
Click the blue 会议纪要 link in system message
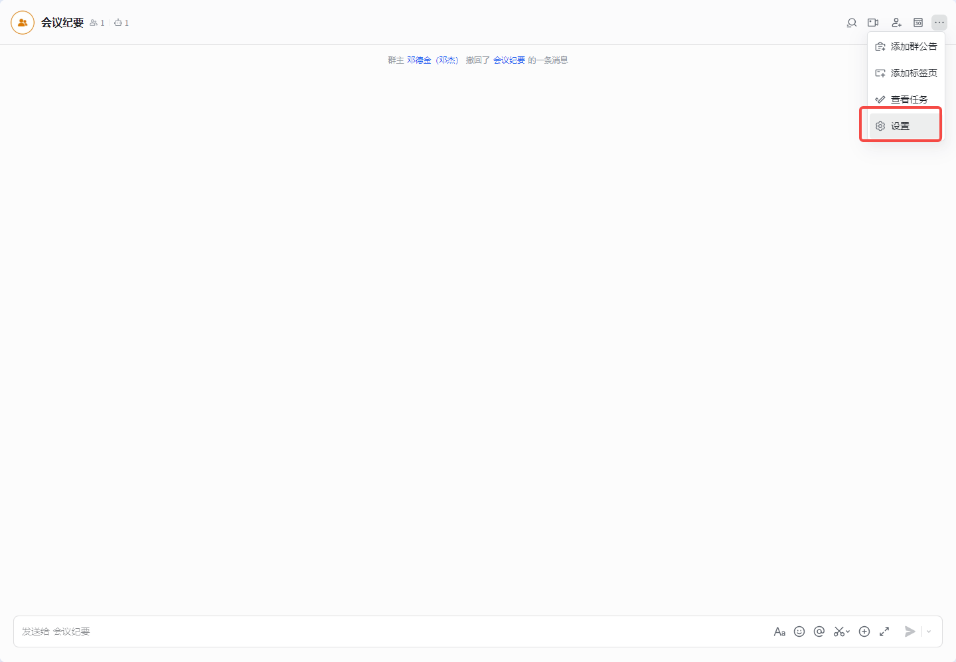[x=509, y=60]
